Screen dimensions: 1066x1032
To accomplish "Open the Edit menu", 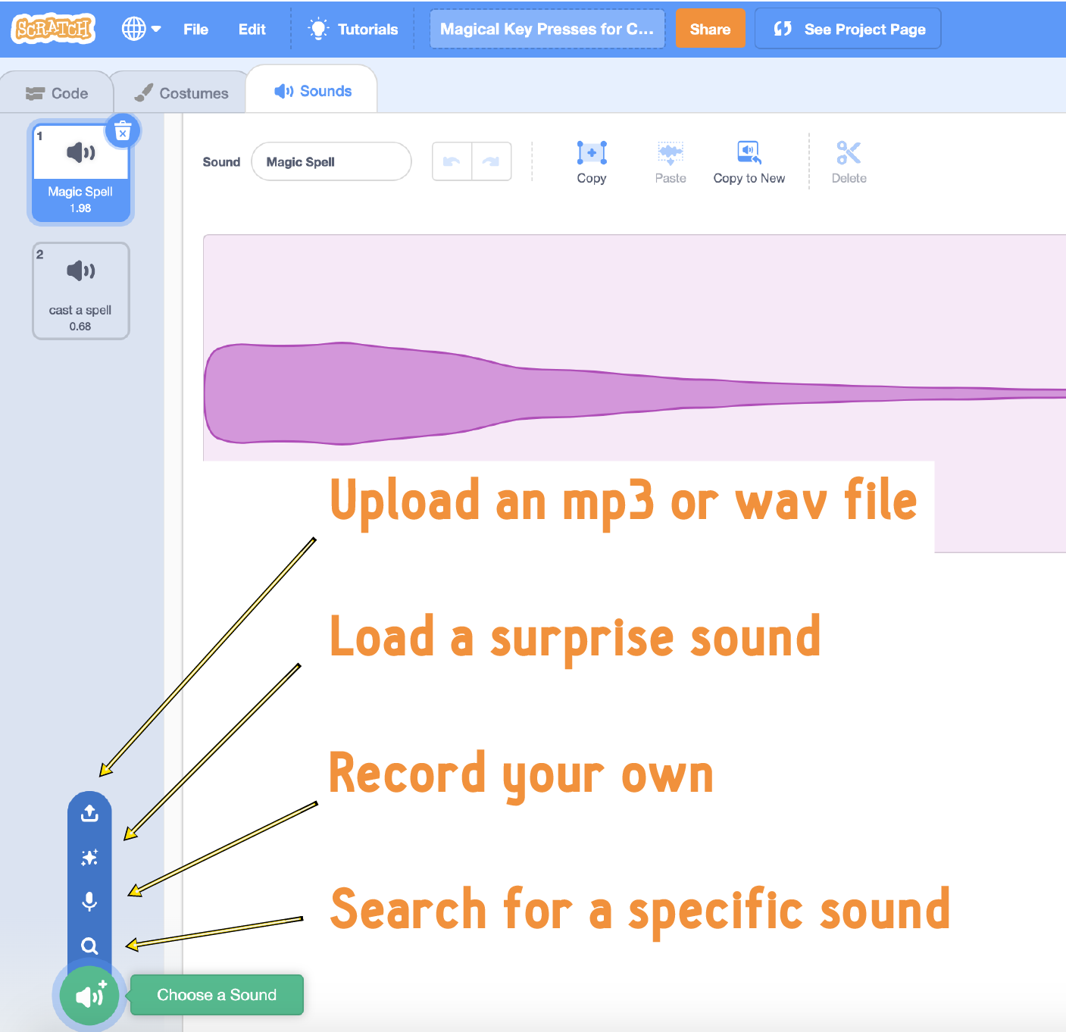I will point(252,29).
